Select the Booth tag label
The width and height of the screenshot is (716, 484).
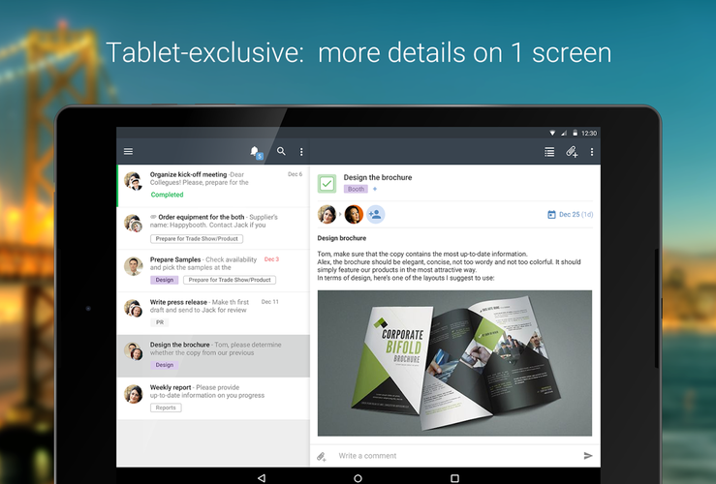pyautogui.click(x=356, y=189)
